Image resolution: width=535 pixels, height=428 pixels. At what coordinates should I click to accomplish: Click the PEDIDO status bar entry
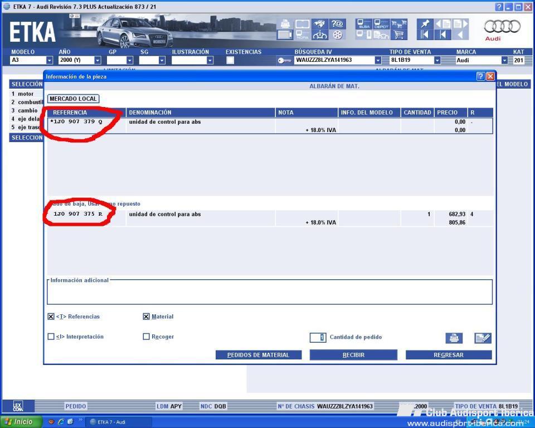point(76,406)
